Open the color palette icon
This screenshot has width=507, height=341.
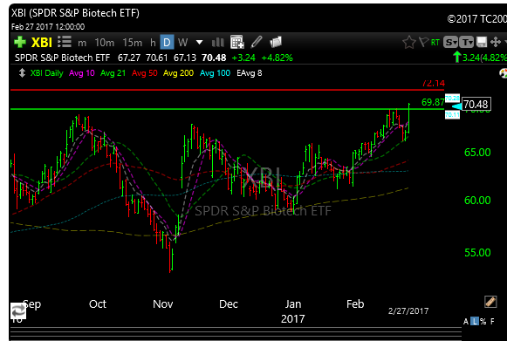504,73
